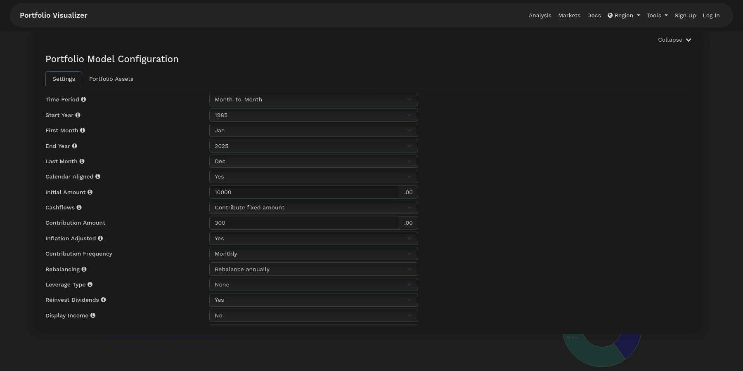Click the info icon next to Display Income
This screenshot has height=371, width=743.
(93, 315)
